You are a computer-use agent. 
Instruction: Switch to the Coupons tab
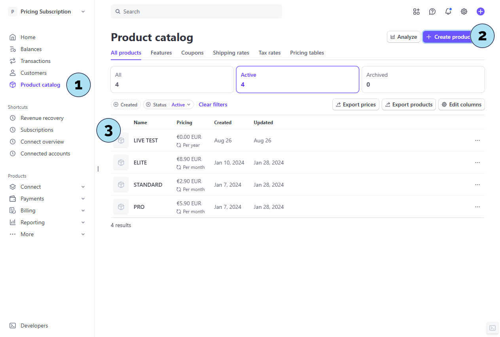192,53
